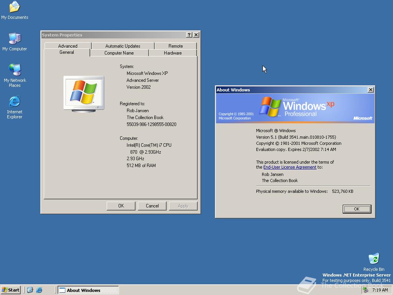Switch to the Advanced tab
This screenshot has height=295, width=393.
coord(68,46)
